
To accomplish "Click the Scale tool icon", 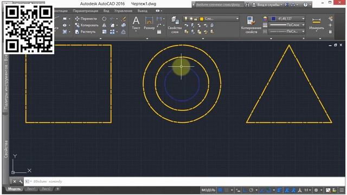I will [x=104, y=31].
